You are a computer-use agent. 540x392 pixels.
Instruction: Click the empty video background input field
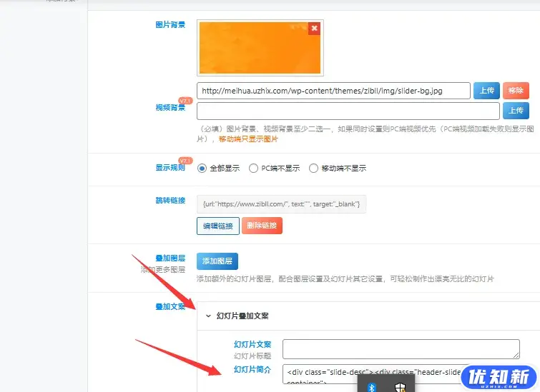point(348,111)
